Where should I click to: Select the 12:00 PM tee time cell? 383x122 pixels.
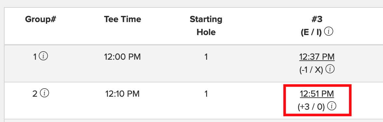(122, 57)
